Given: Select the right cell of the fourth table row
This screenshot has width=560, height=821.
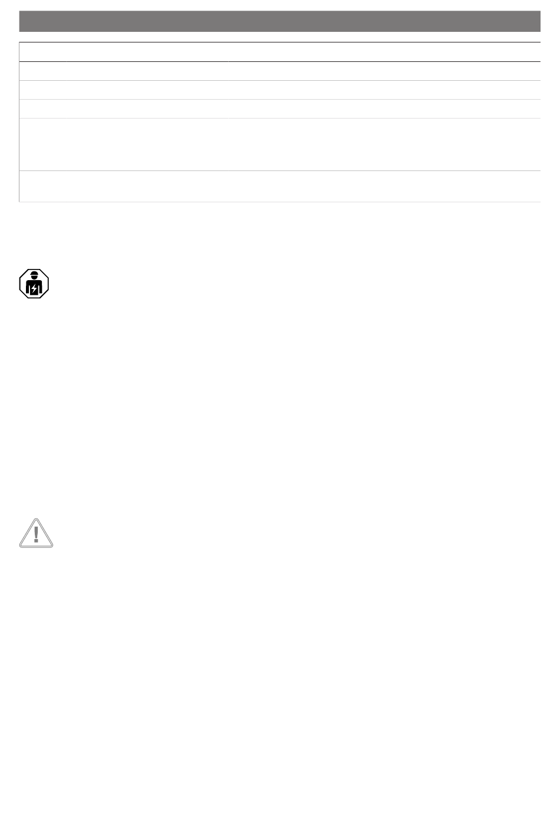Looking at the screenshot, I should (x=384, y=109).
